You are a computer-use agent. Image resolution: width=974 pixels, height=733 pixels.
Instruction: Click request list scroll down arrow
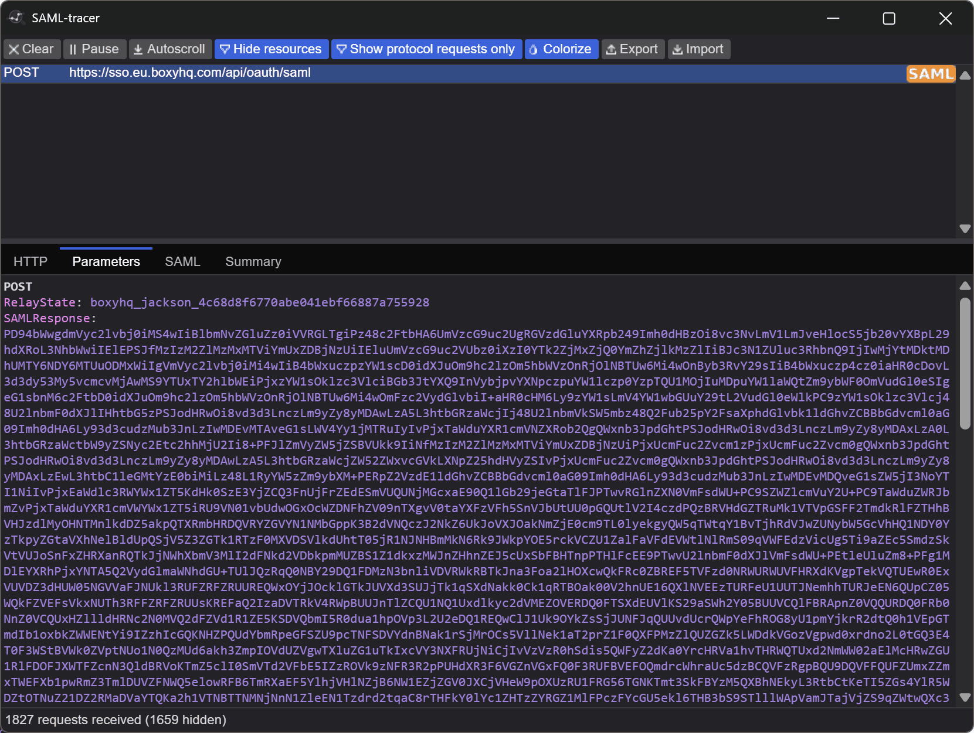965,229
